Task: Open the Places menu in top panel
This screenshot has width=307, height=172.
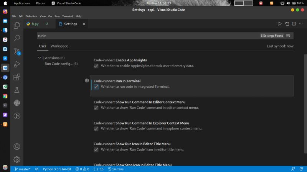Action: (40, 3)
